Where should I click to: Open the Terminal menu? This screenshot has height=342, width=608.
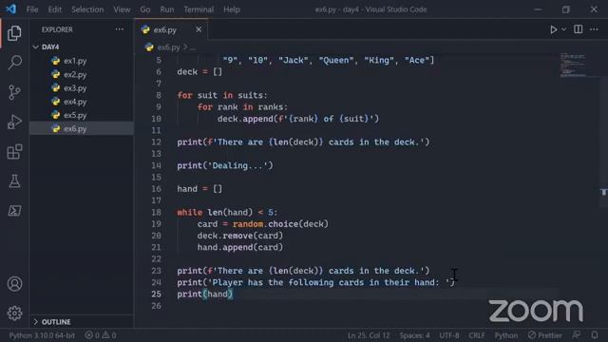199,9
